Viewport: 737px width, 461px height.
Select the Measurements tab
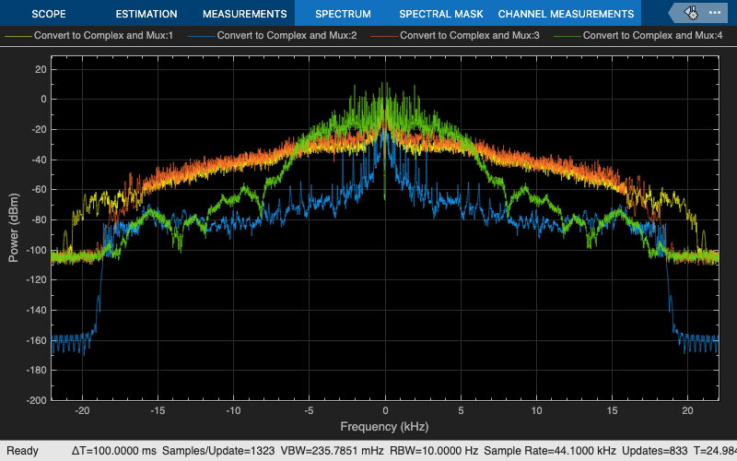tap(244, 14)
